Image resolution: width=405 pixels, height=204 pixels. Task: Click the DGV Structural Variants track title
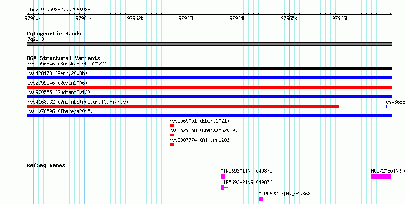[64, 58]
